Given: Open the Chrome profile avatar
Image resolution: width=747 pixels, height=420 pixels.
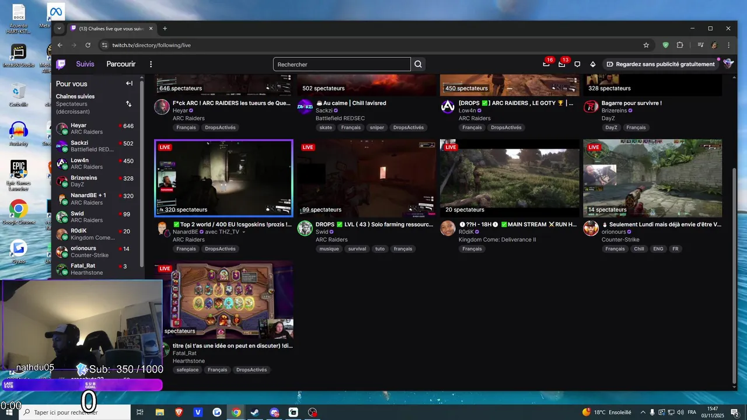Looking at the screenshot, I should [714, 45].
